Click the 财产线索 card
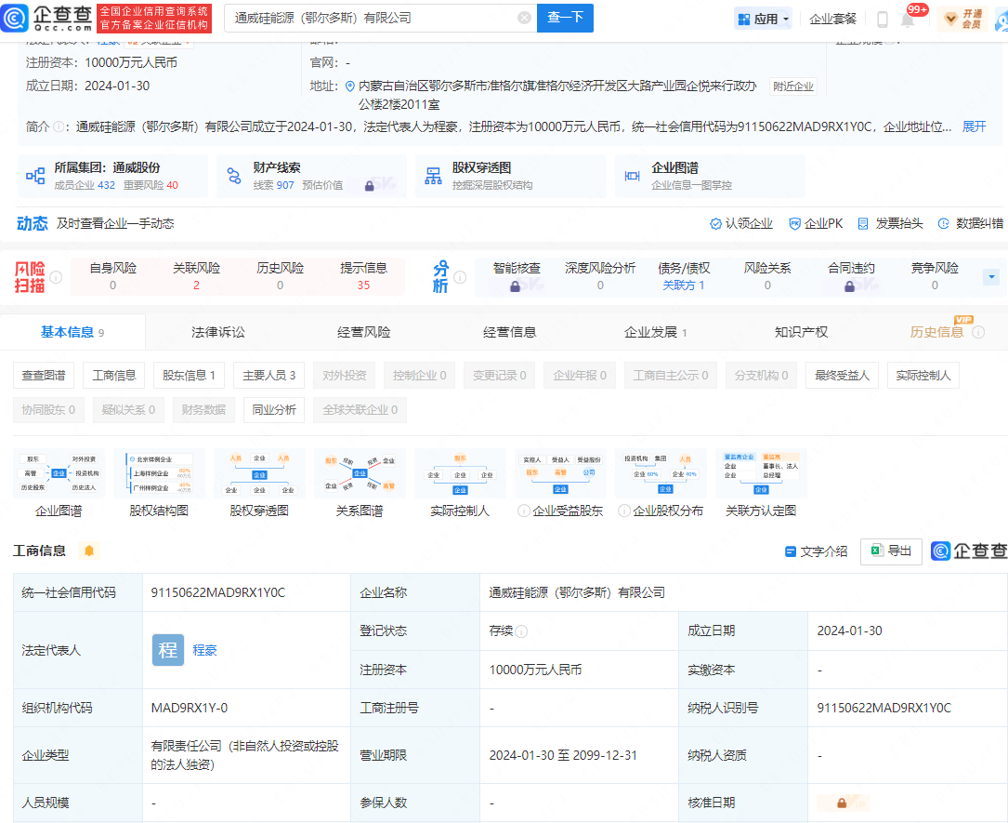 pyautogui.click(x=277, y=176)
